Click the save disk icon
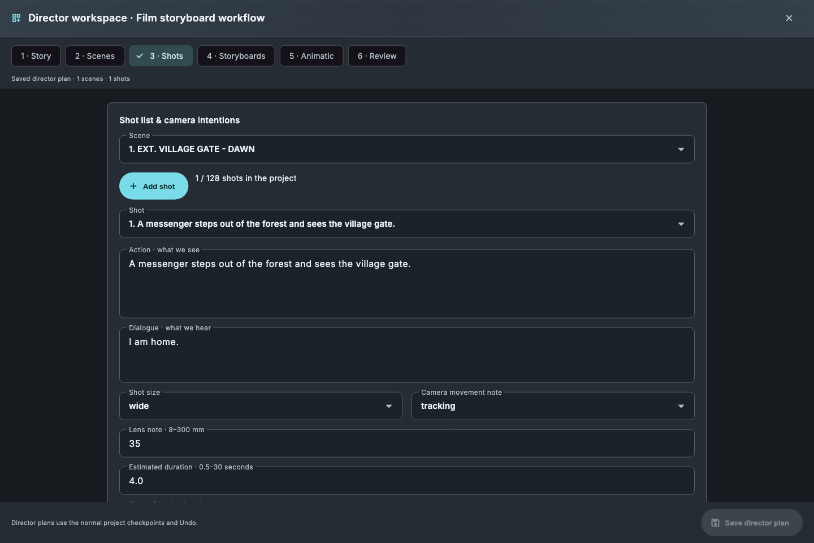Image resolution: width=814 pixels, height=543 pixels. pos(715,523)
